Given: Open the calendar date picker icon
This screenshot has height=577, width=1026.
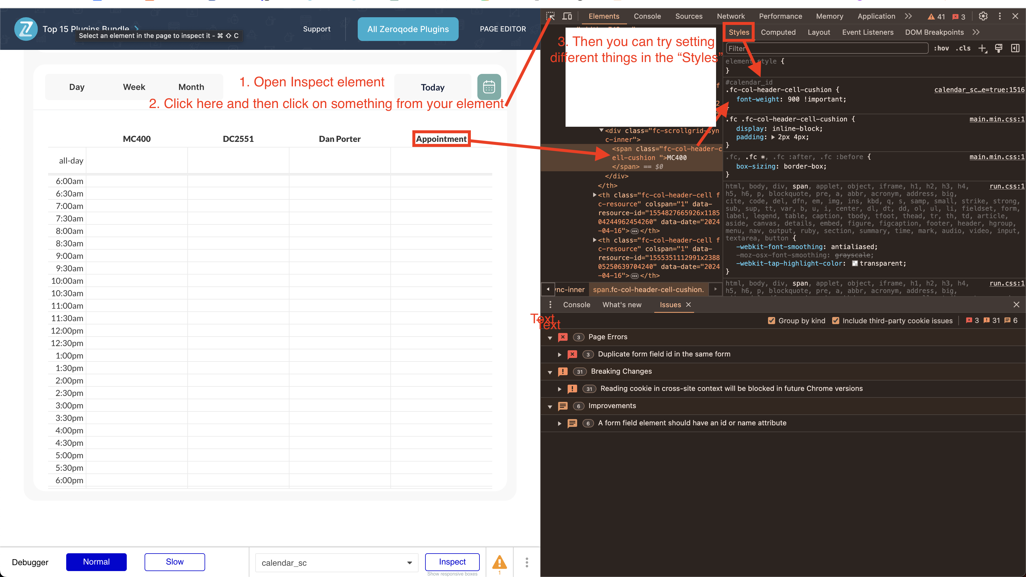Looking at the screenshot, I should (489, 87).
